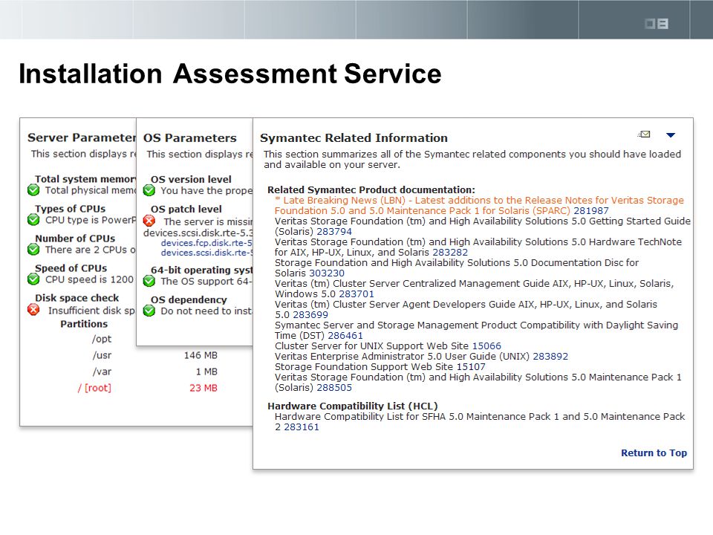
Task: Click the green check beside Speed of CPUs
Action: (x=33, y=279)
